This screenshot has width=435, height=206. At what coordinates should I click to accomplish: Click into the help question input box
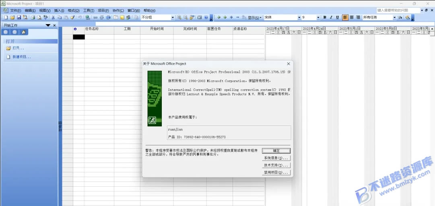click(398, 10)
